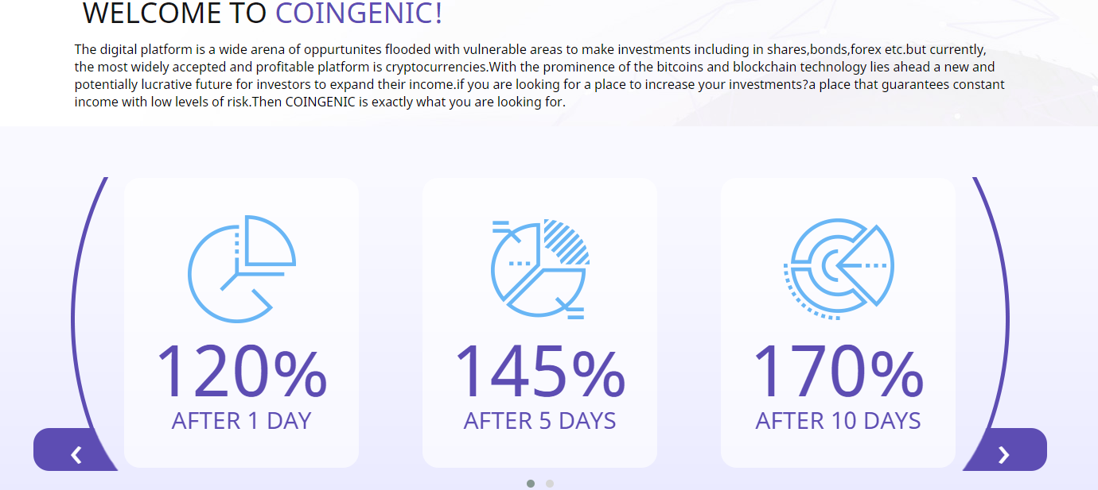
Task: Click the striped pie chart icon above 145%
Action: click(540, 268)
